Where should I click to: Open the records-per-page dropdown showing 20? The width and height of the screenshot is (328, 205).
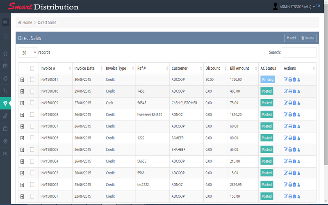tap(27, 52)
